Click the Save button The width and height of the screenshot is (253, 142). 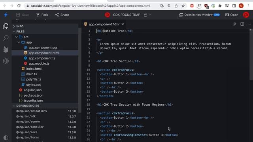(x=23, y=15)
